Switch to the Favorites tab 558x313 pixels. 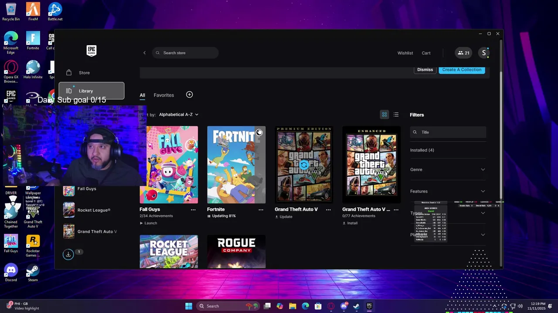[163, 95]
